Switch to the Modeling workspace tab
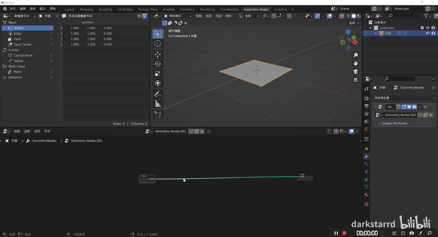The width and height of the screenshot is (438, 237). click(x=86, y=9)
